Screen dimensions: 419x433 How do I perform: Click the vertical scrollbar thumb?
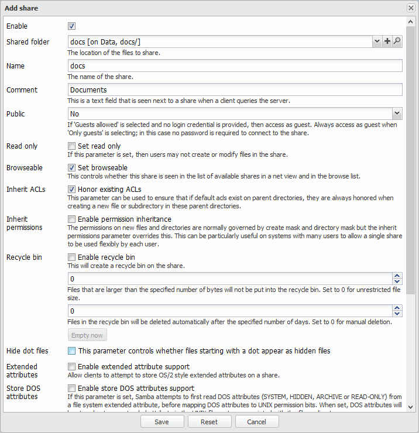pyautogui.click(x=410, y=160)
